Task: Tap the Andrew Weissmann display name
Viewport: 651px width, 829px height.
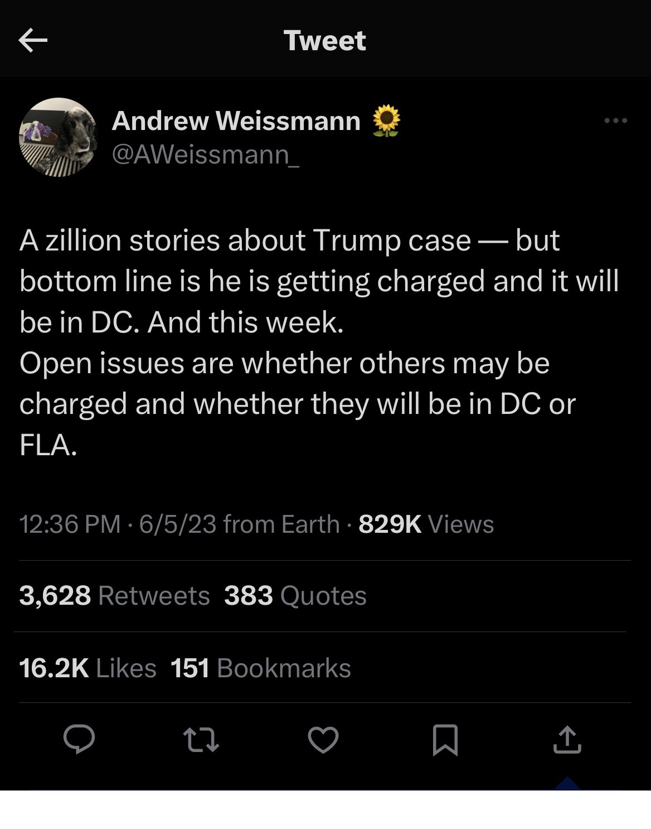Action: point(236,121)
